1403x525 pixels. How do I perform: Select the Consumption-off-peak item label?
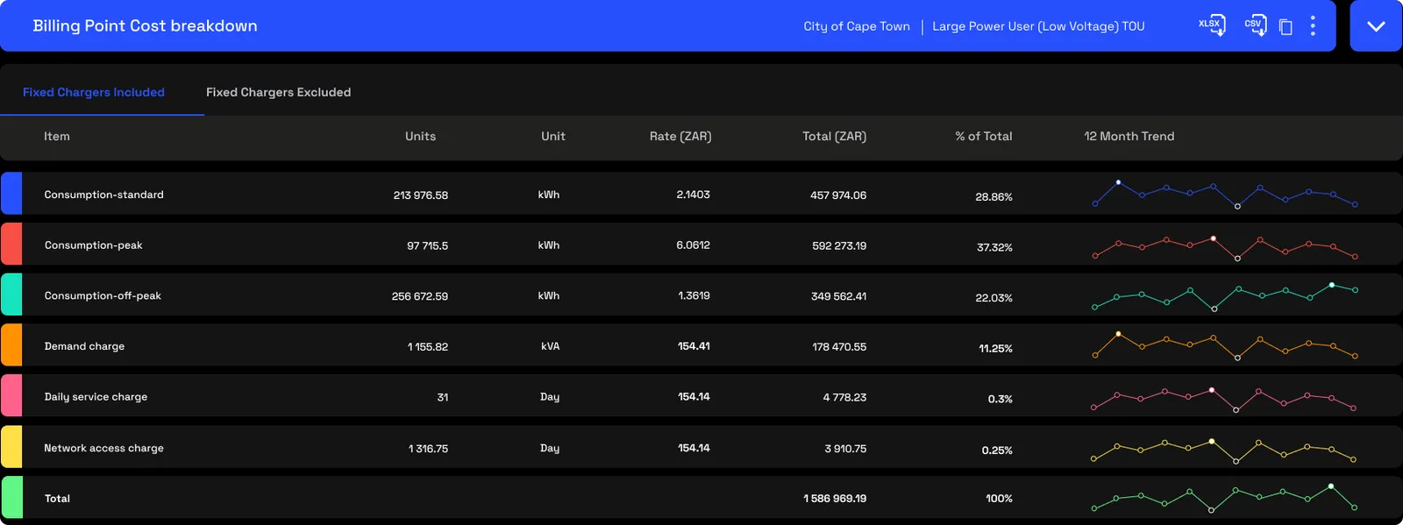coord(103,295)
